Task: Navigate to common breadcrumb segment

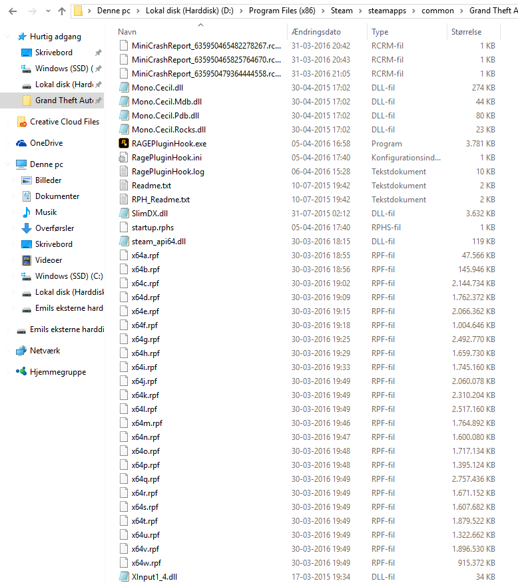Action: click(437, 11)
